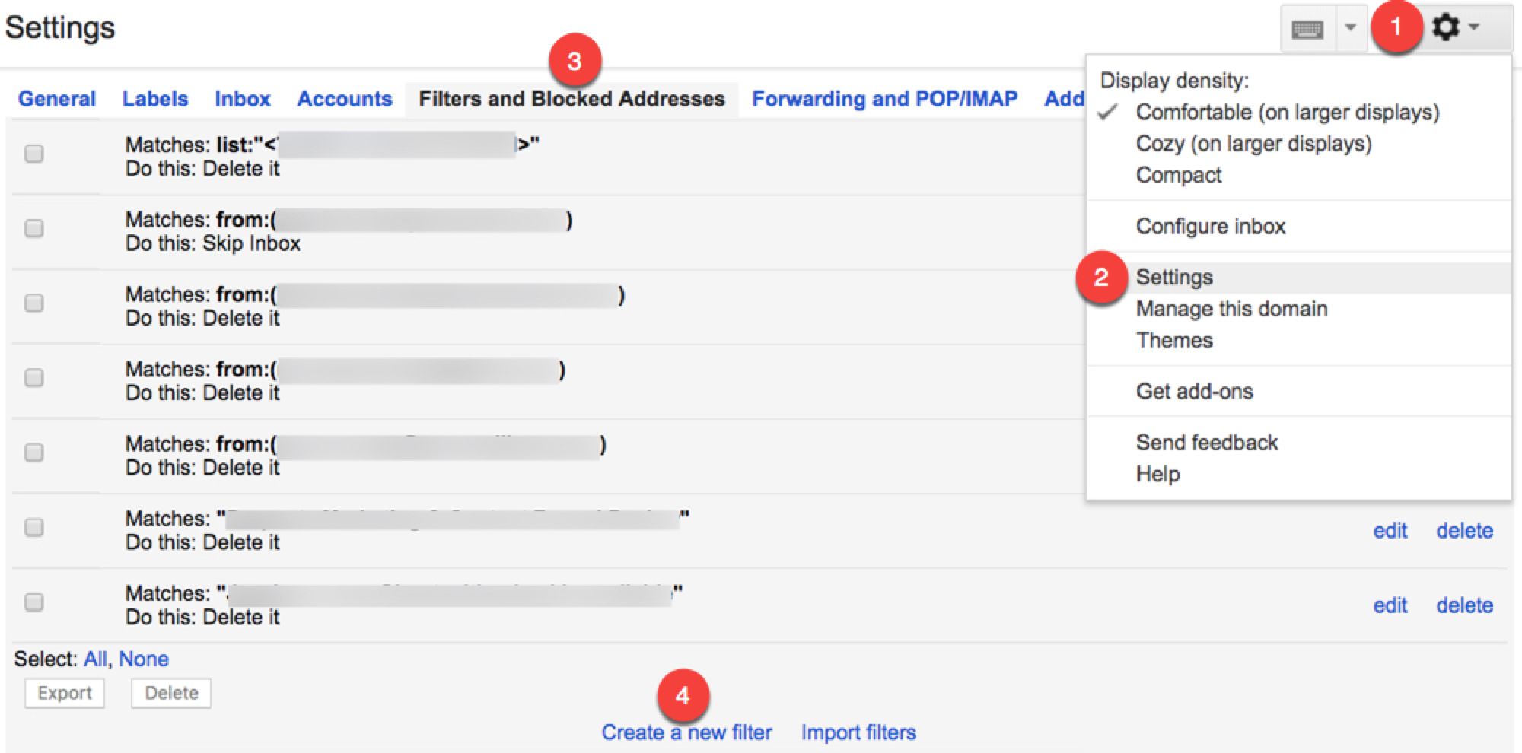Screen dimensions: 1522x753
Task: Switch to the Labels tab
Action: click(x=155, y=99)
